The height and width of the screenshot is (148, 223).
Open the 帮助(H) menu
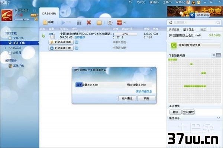tap(180, 2)
